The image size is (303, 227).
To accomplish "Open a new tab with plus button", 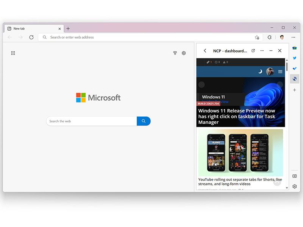I will [68, 29].
